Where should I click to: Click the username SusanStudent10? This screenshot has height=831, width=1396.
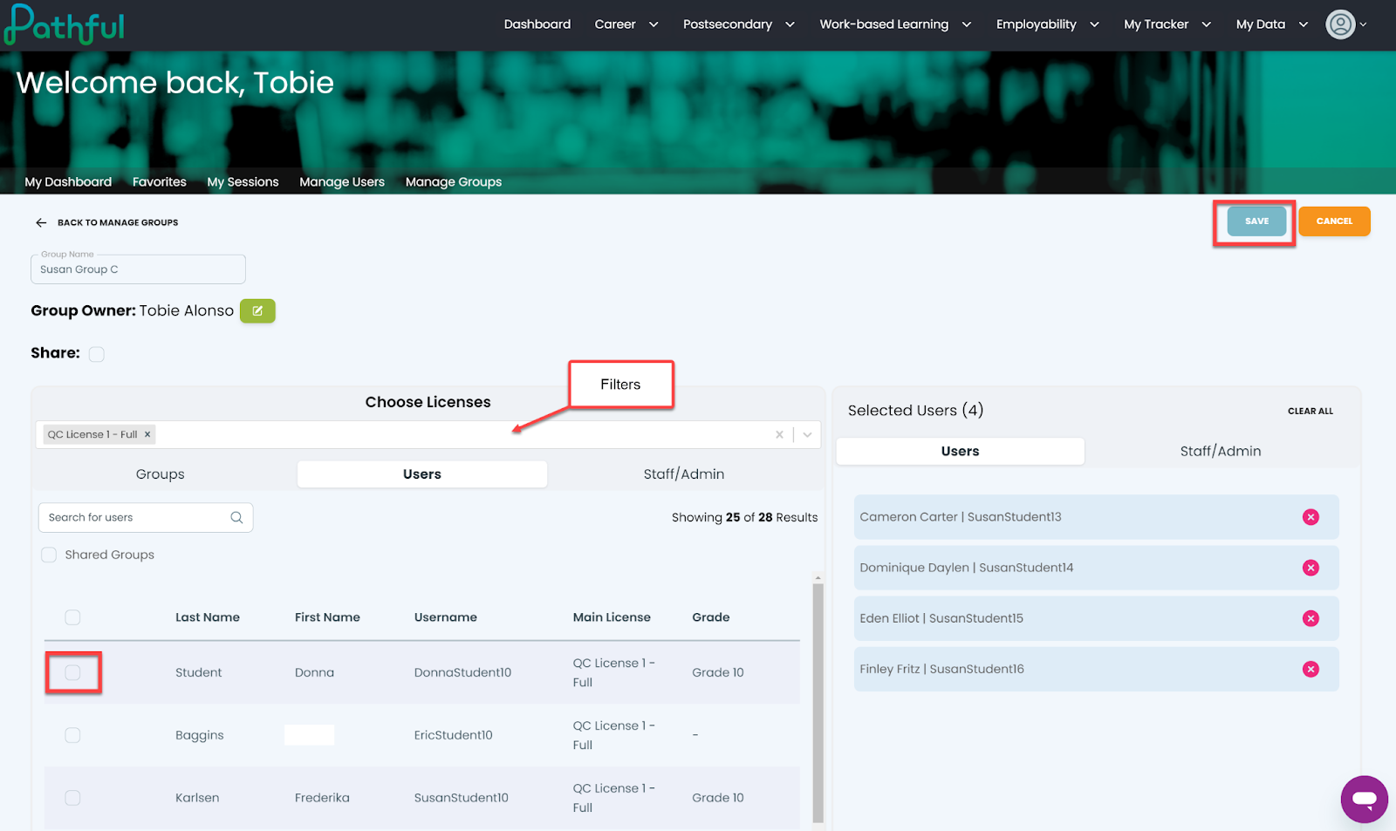coord(461,798)
